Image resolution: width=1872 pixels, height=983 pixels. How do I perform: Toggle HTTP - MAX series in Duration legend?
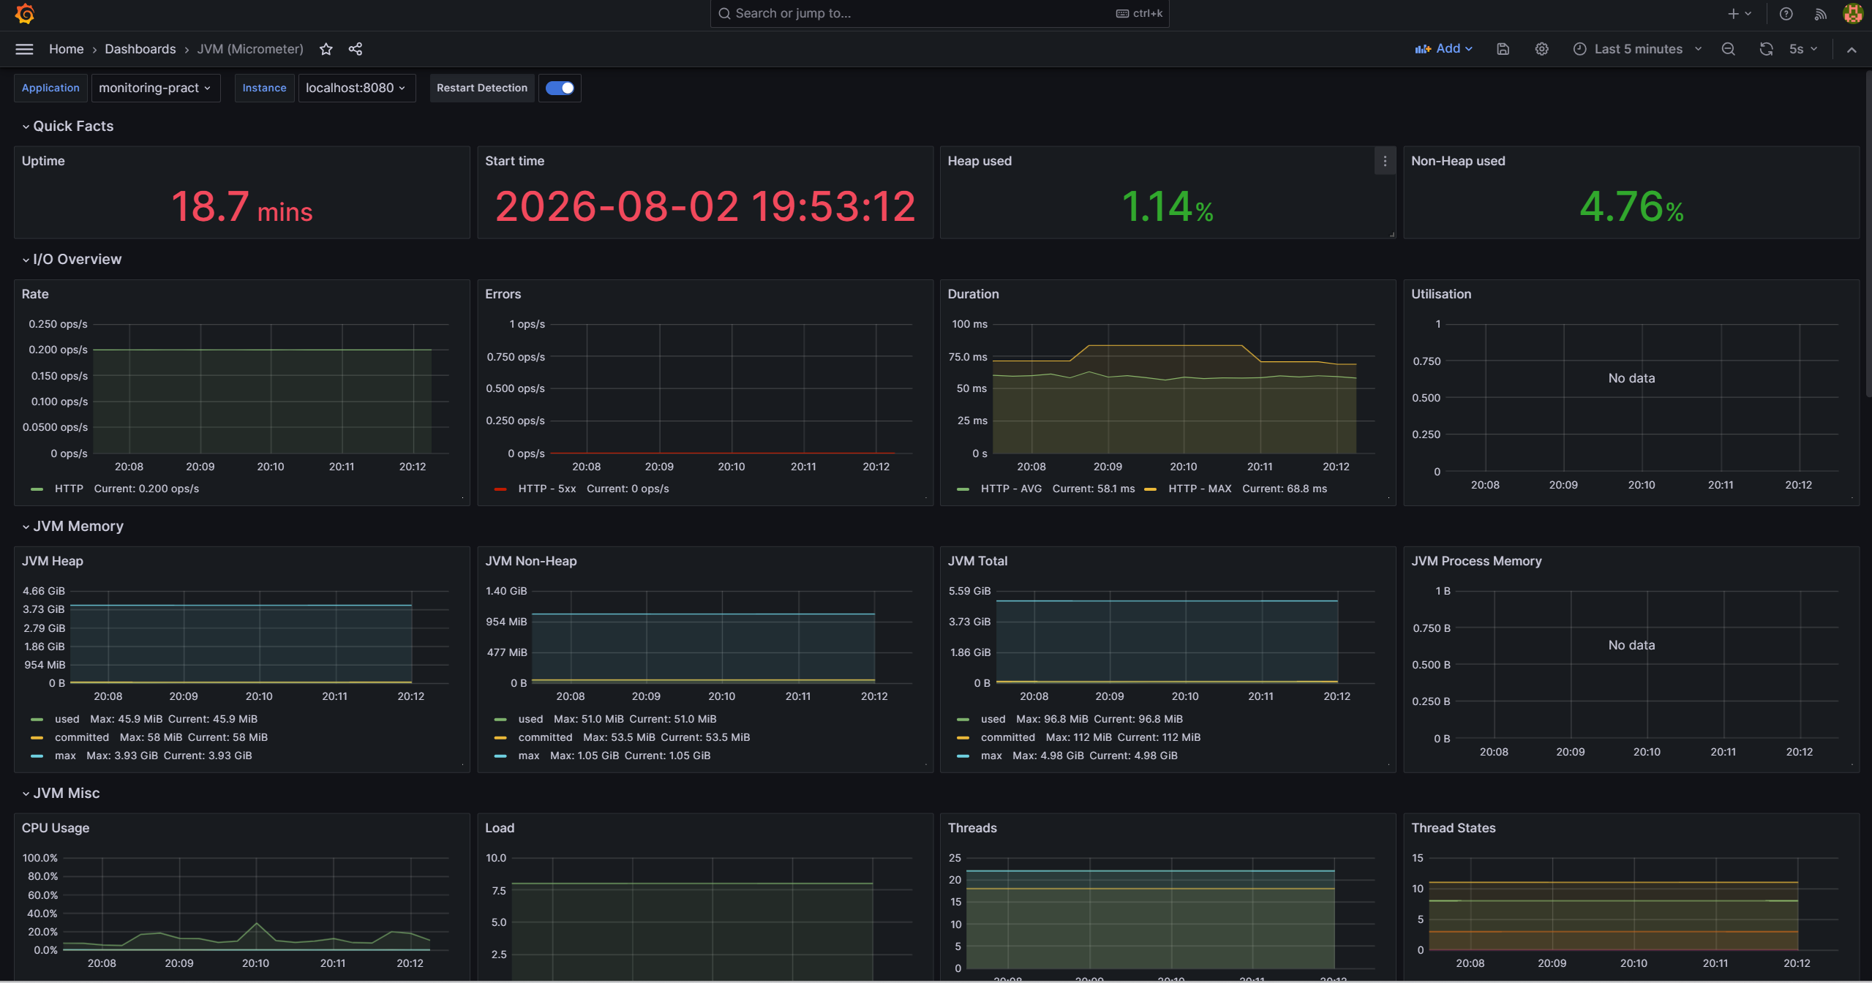coord(1200,489)
